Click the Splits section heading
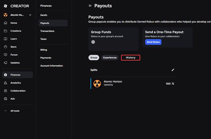211x139 pixels. point(94,70)
